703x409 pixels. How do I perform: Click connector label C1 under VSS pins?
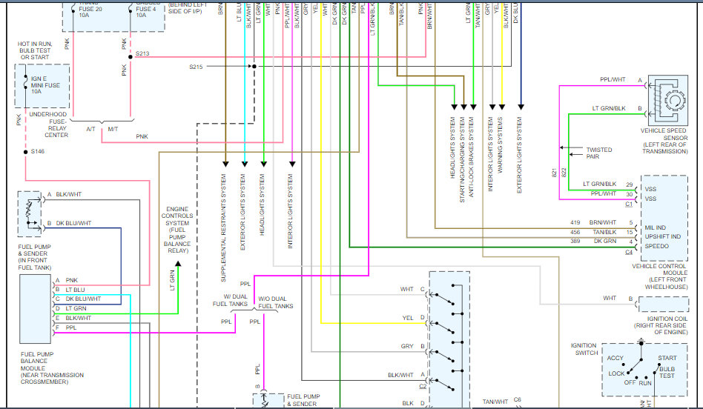pos(629,204)
